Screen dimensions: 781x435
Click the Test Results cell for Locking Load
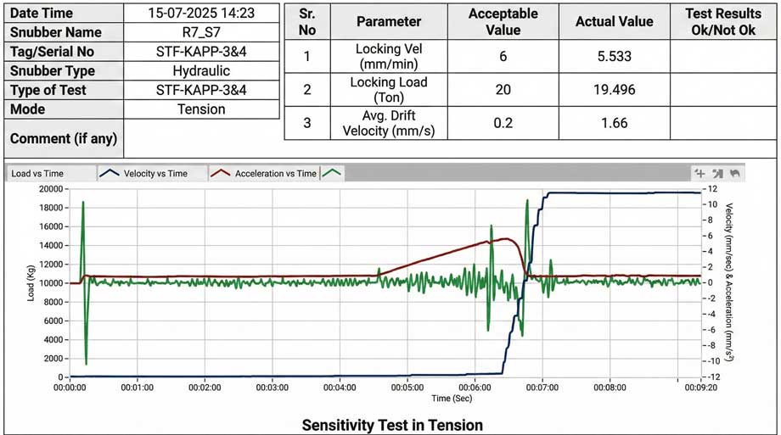724,90
